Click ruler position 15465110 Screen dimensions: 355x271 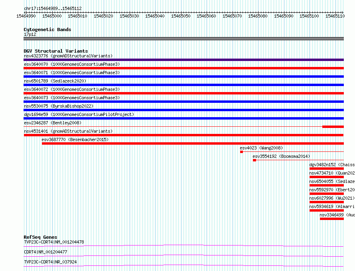tap(335, 16)
